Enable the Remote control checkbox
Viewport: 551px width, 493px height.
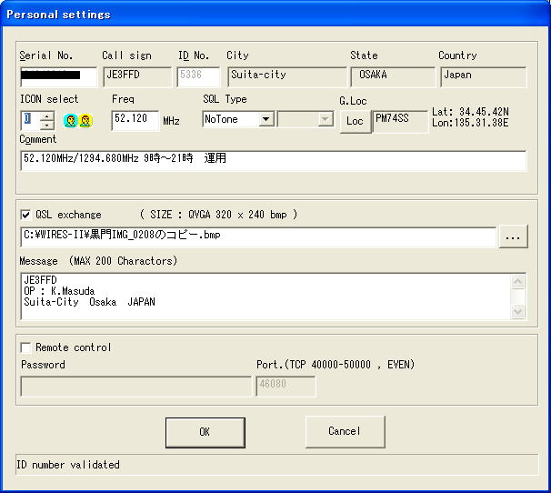point(25,347)
